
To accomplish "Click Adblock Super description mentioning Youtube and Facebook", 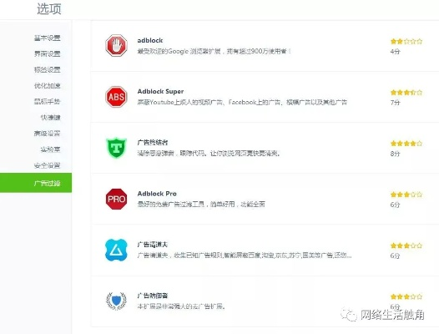I will 242,102.
